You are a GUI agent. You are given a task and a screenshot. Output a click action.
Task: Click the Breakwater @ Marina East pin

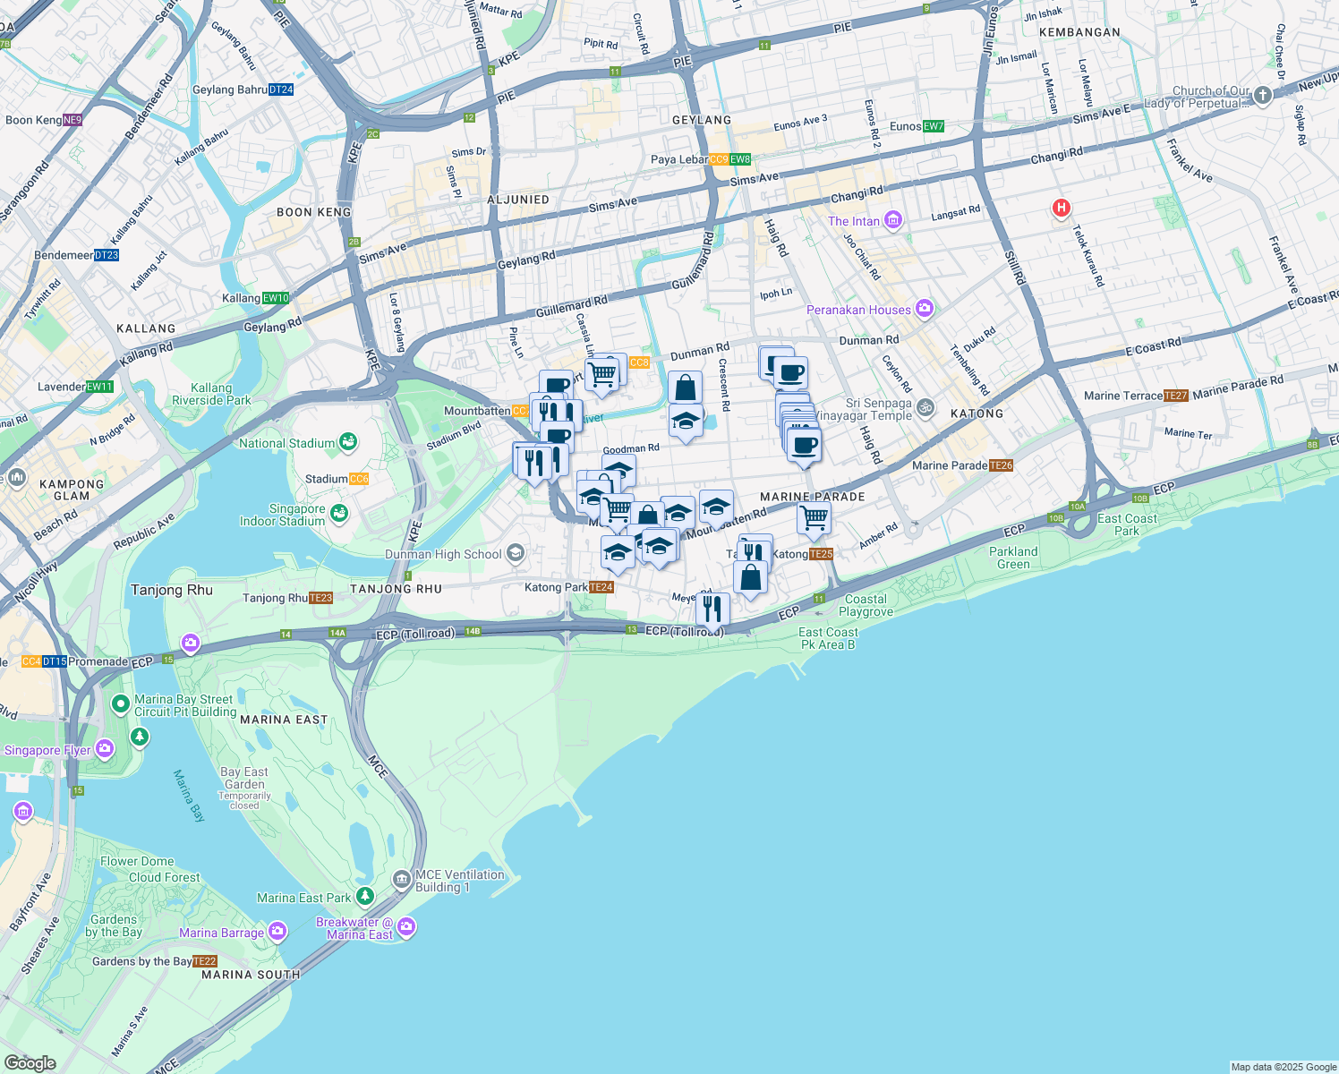(406, 926)
